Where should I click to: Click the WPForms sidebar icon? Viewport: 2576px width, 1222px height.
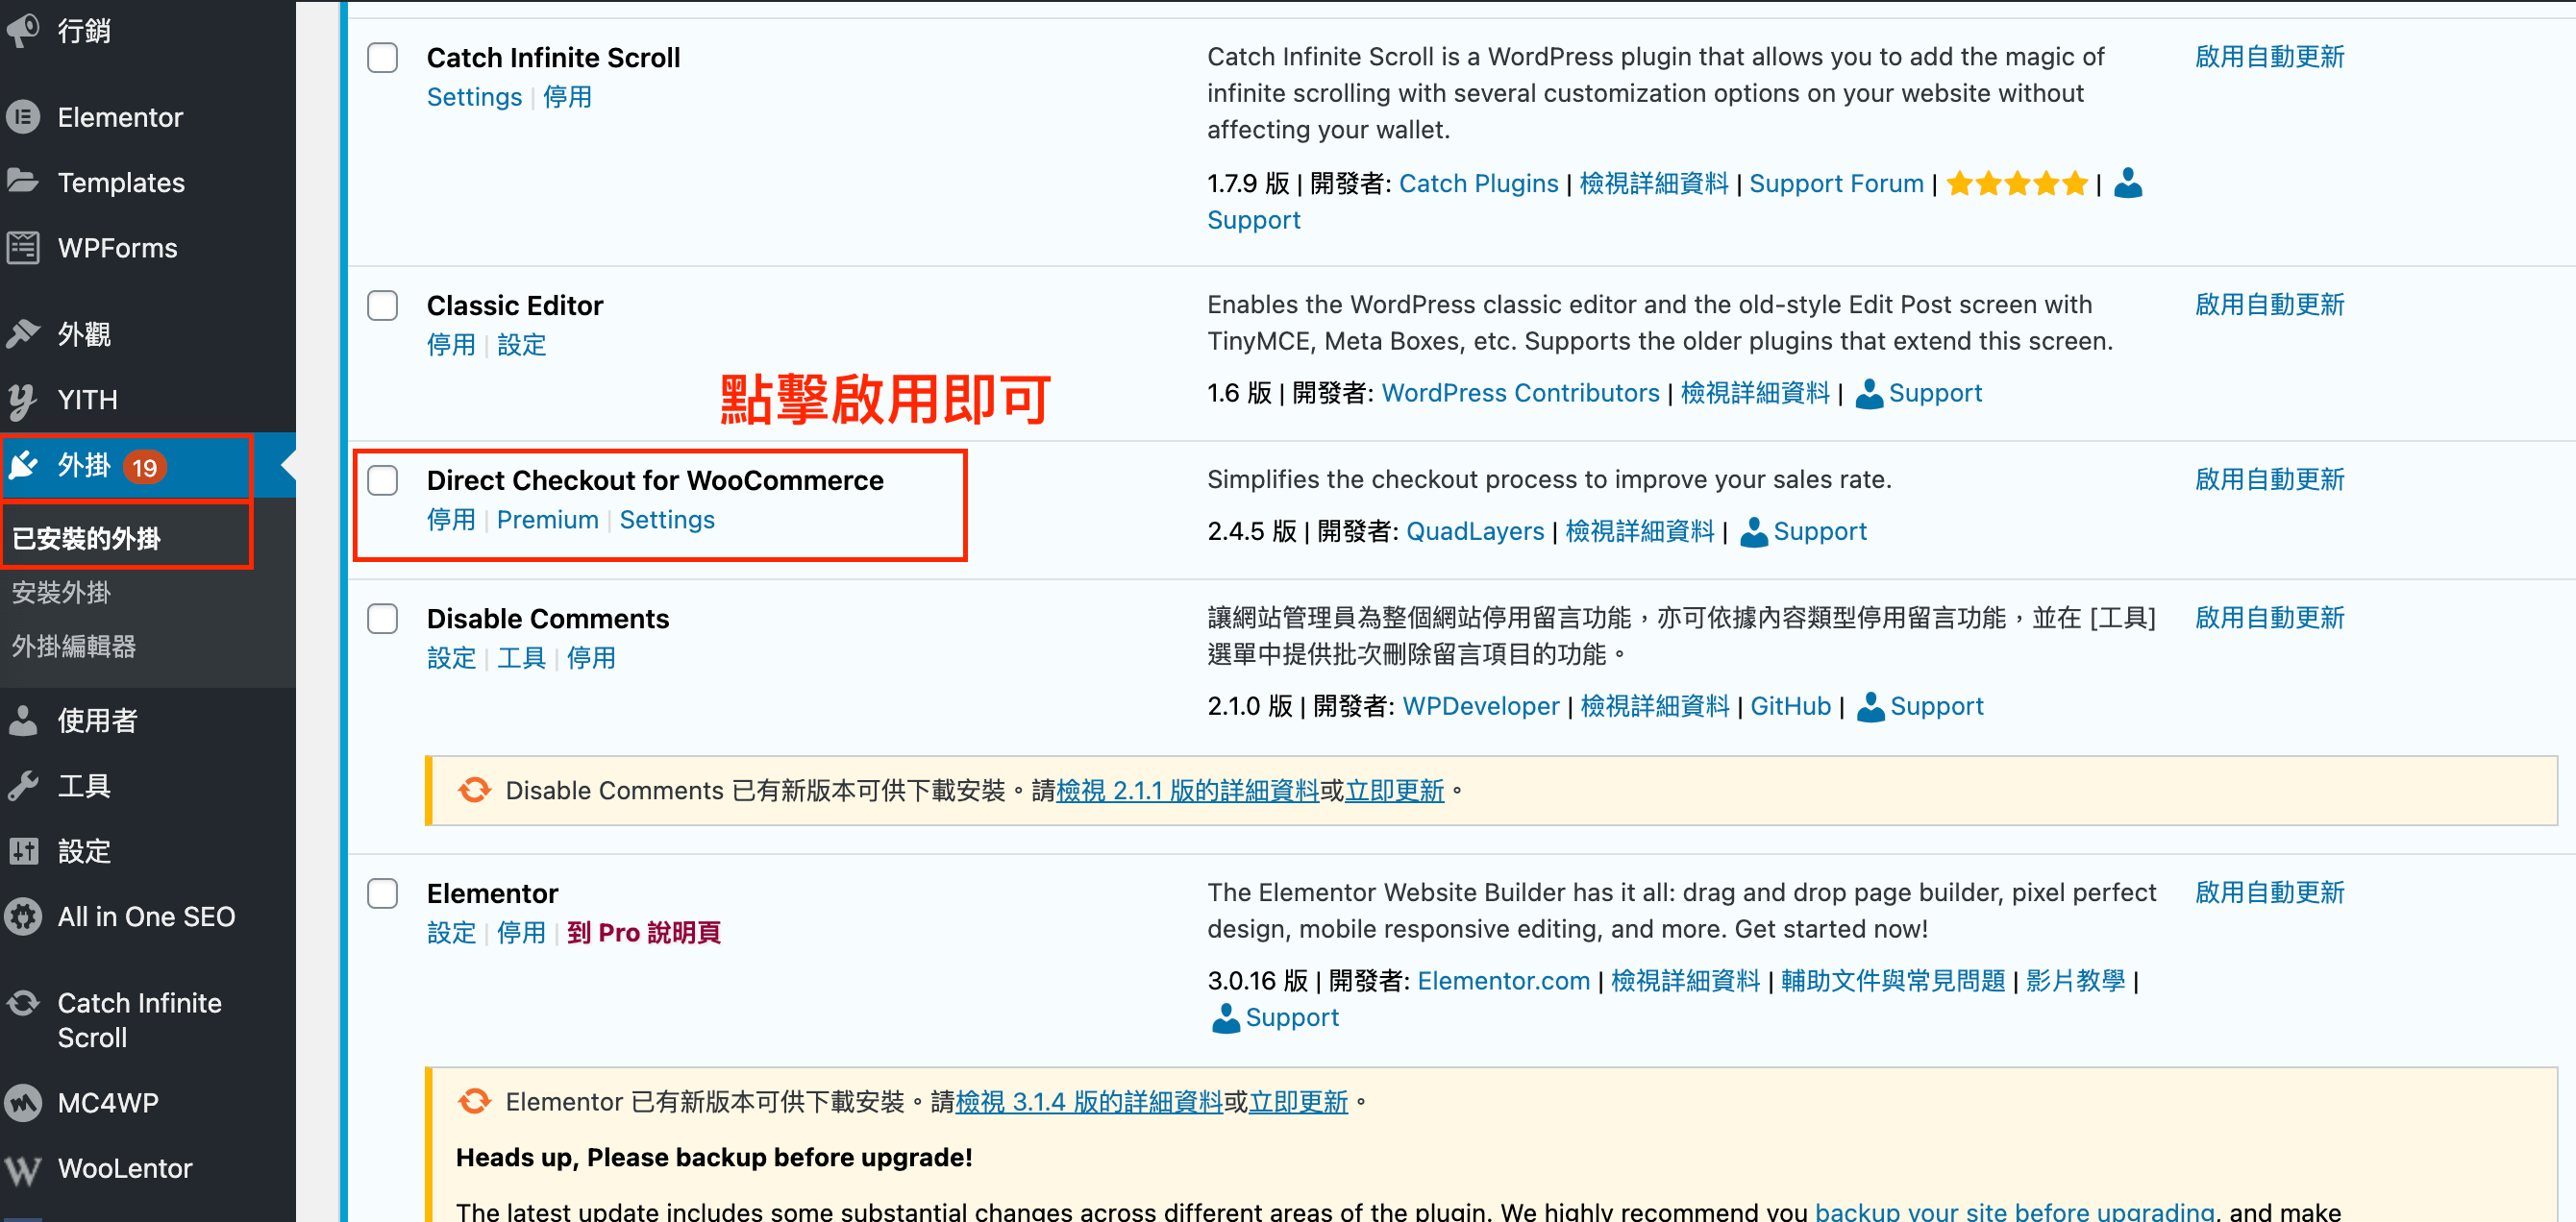(x=23, y=248)
